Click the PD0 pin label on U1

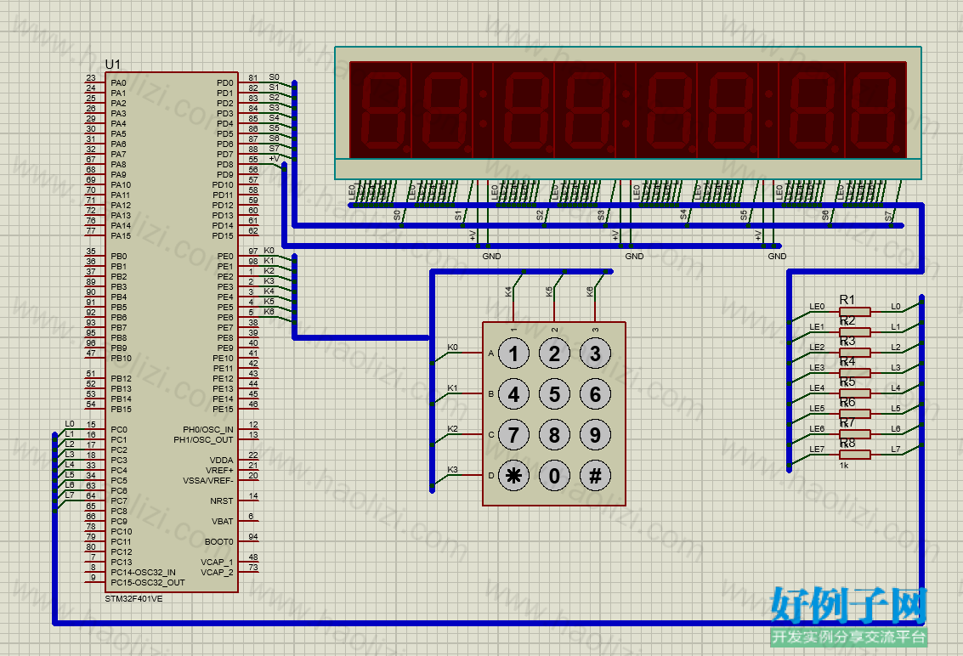225,83
